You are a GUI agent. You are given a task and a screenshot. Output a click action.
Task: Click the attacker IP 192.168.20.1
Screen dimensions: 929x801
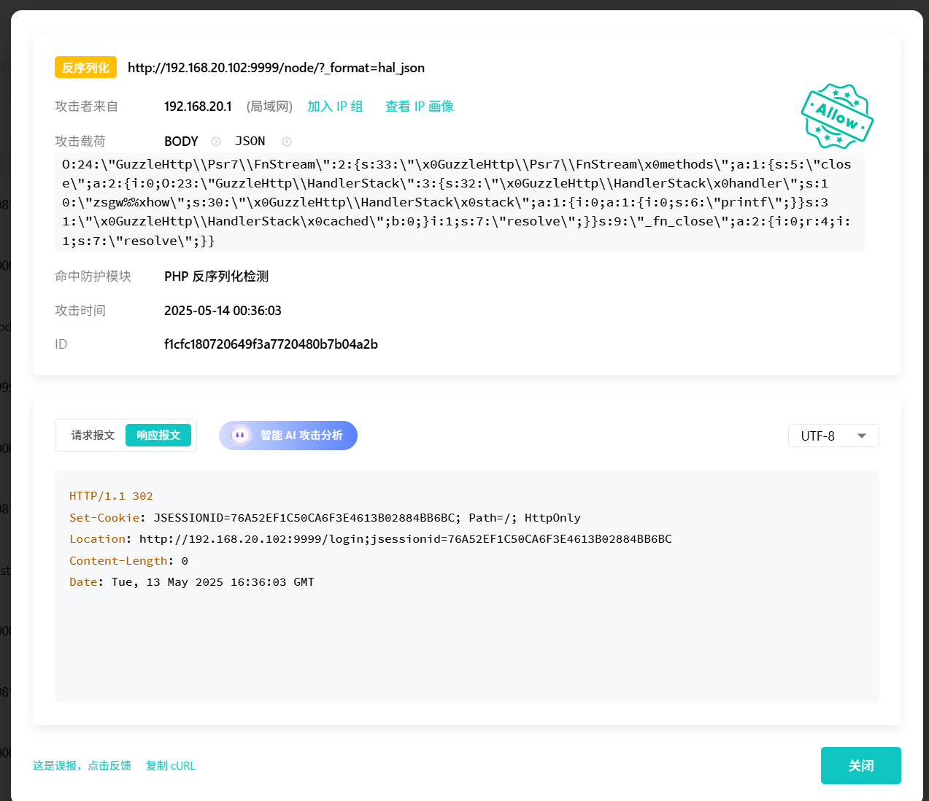tap(198, 107)
